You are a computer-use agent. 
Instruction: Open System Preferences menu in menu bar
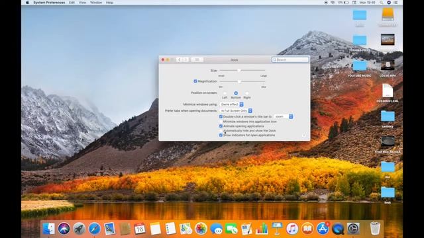coord(49,3)
